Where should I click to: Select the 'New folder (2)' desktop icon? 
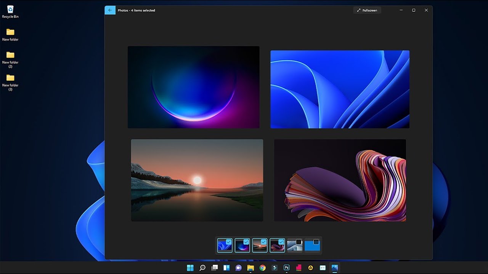(x=10, y=60)
